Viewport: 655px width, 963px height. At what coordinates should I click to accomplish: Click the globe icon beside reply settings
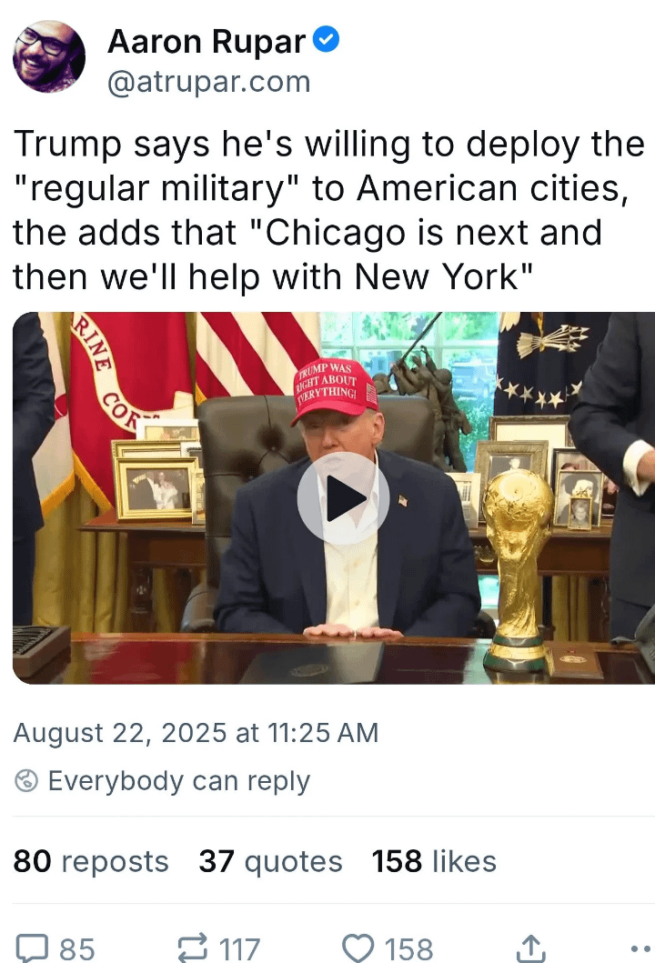(x=25, y=781)
